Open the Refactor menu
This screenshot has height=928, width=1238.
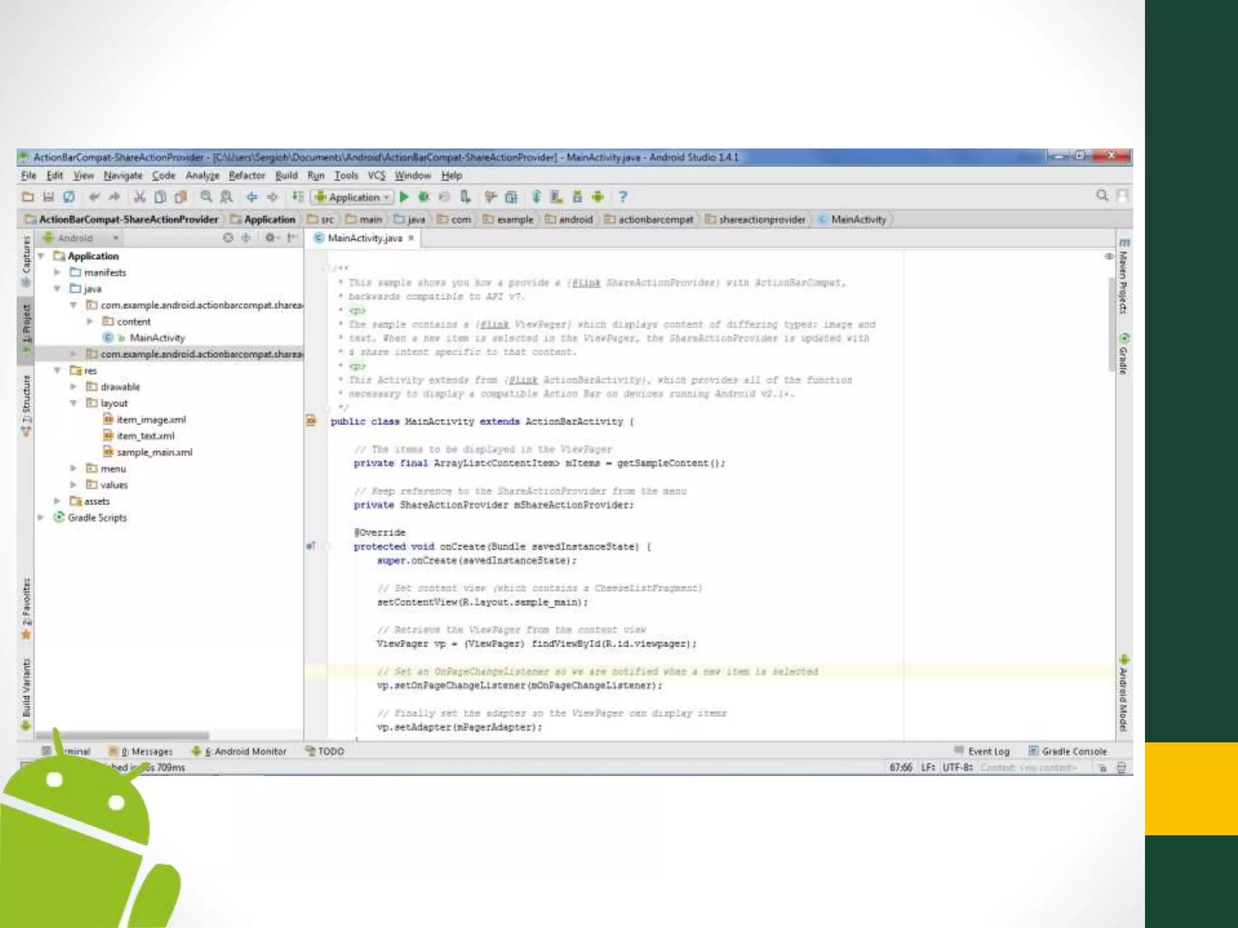coord(247,176)
